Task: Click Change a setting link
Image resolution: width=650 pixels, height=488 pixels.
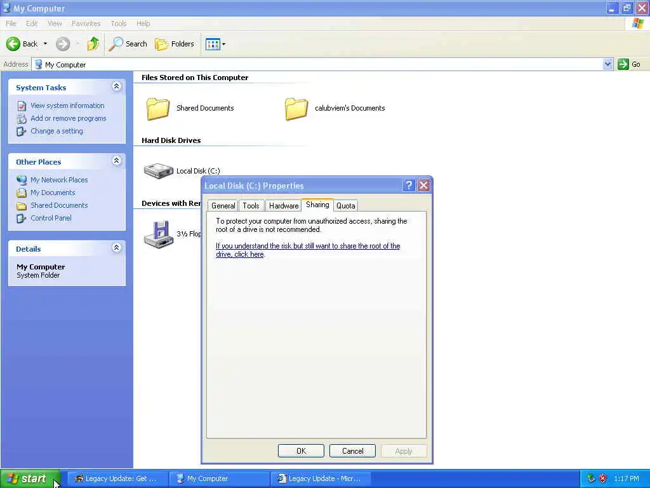Action: 56,131
